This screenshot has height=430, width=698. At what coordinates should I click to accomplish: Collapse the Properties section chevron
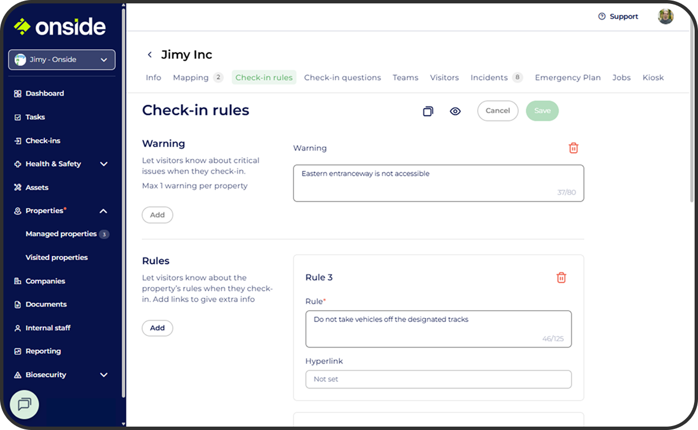coord(104,211)
